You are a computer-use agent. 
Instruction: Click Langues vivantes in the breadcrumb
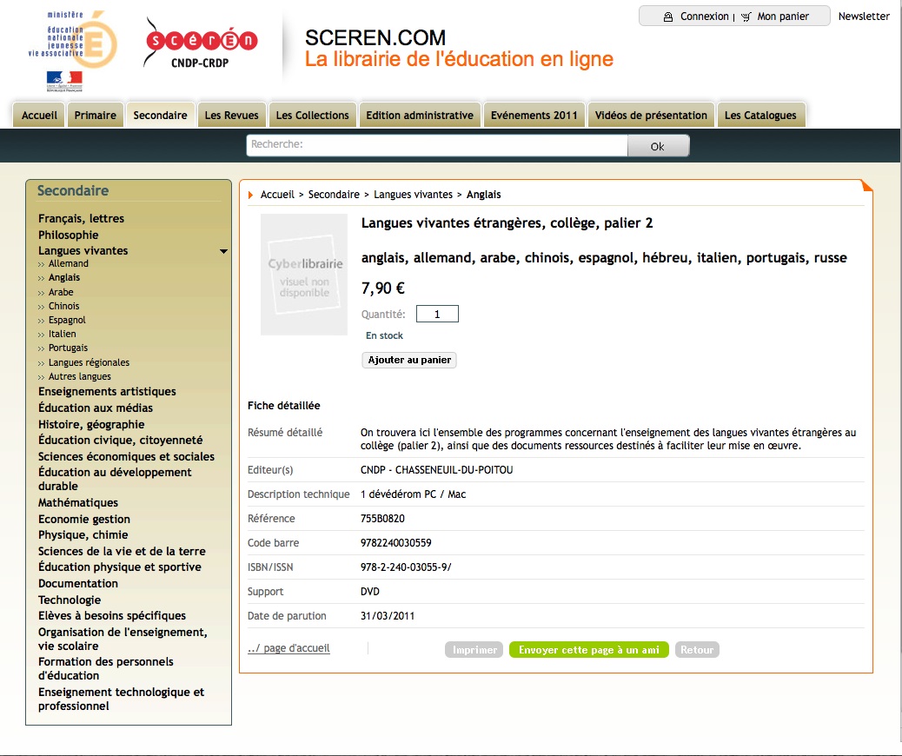(413, 195)
